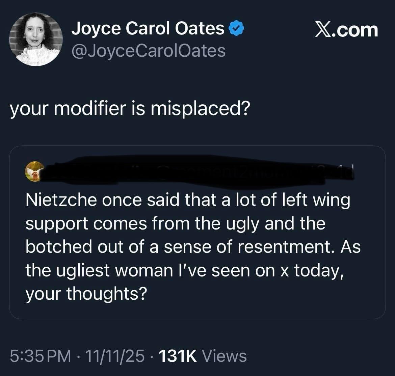
Task: Open the @JoyceCarolOates handle link
Action: [x=148, y=51]
